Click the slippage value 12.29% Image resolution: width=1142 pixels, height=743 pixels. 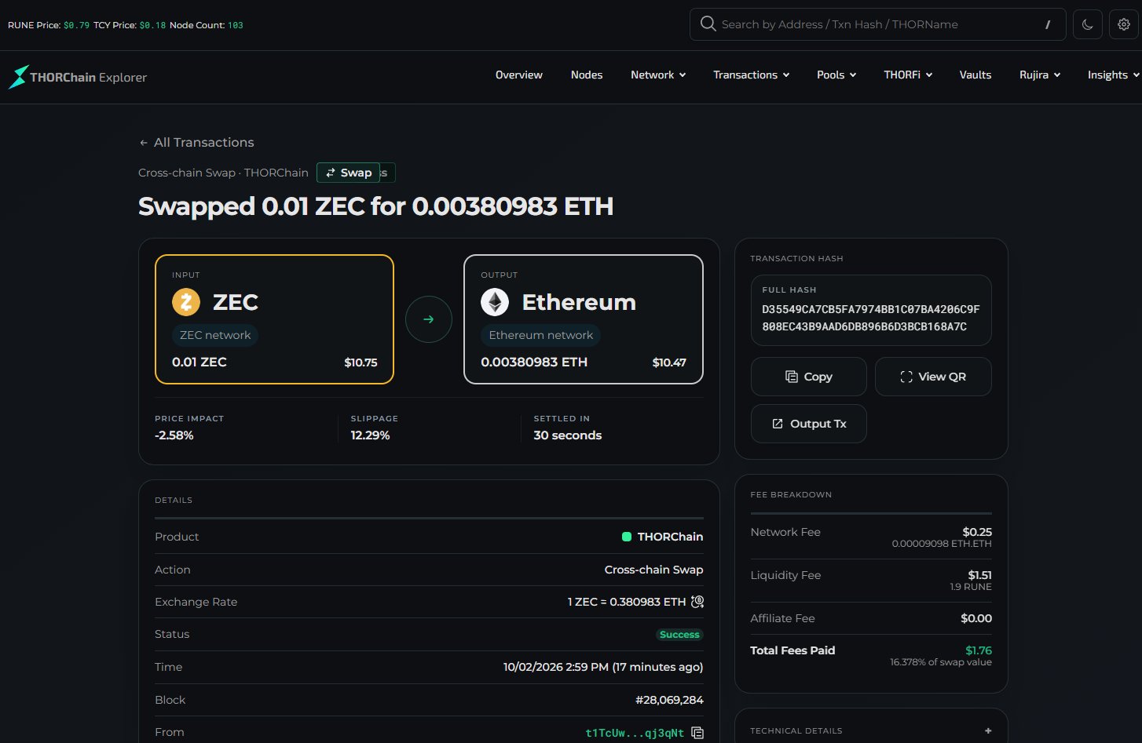pos(371,435)
